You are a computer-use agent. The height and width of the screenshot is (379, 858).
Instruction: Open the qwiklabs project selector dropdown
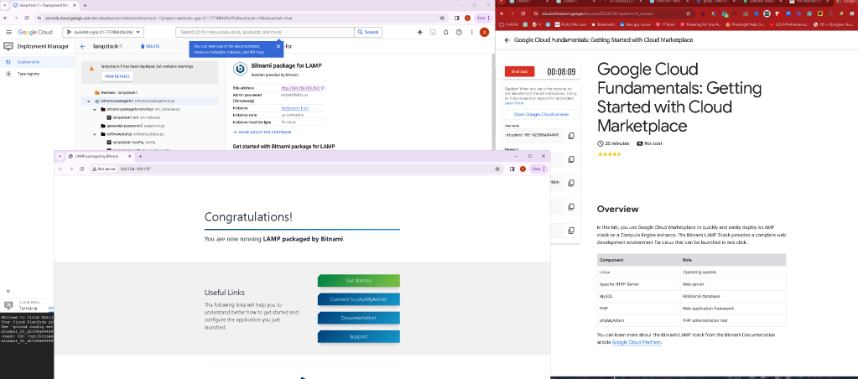pos(103,32)
